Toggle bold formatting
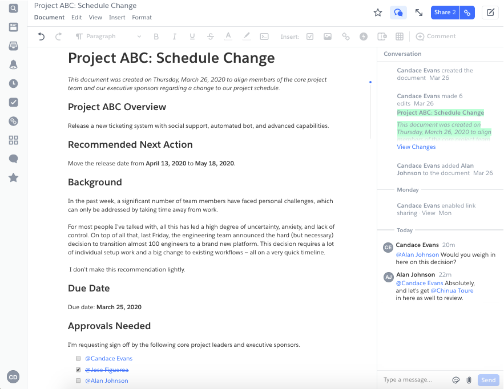The image size is (504, 389). [156, 37]
